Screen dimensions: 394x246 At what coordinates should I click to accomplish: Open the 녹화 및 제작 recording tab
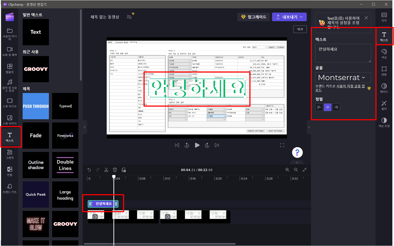click(x=10, y=51)
